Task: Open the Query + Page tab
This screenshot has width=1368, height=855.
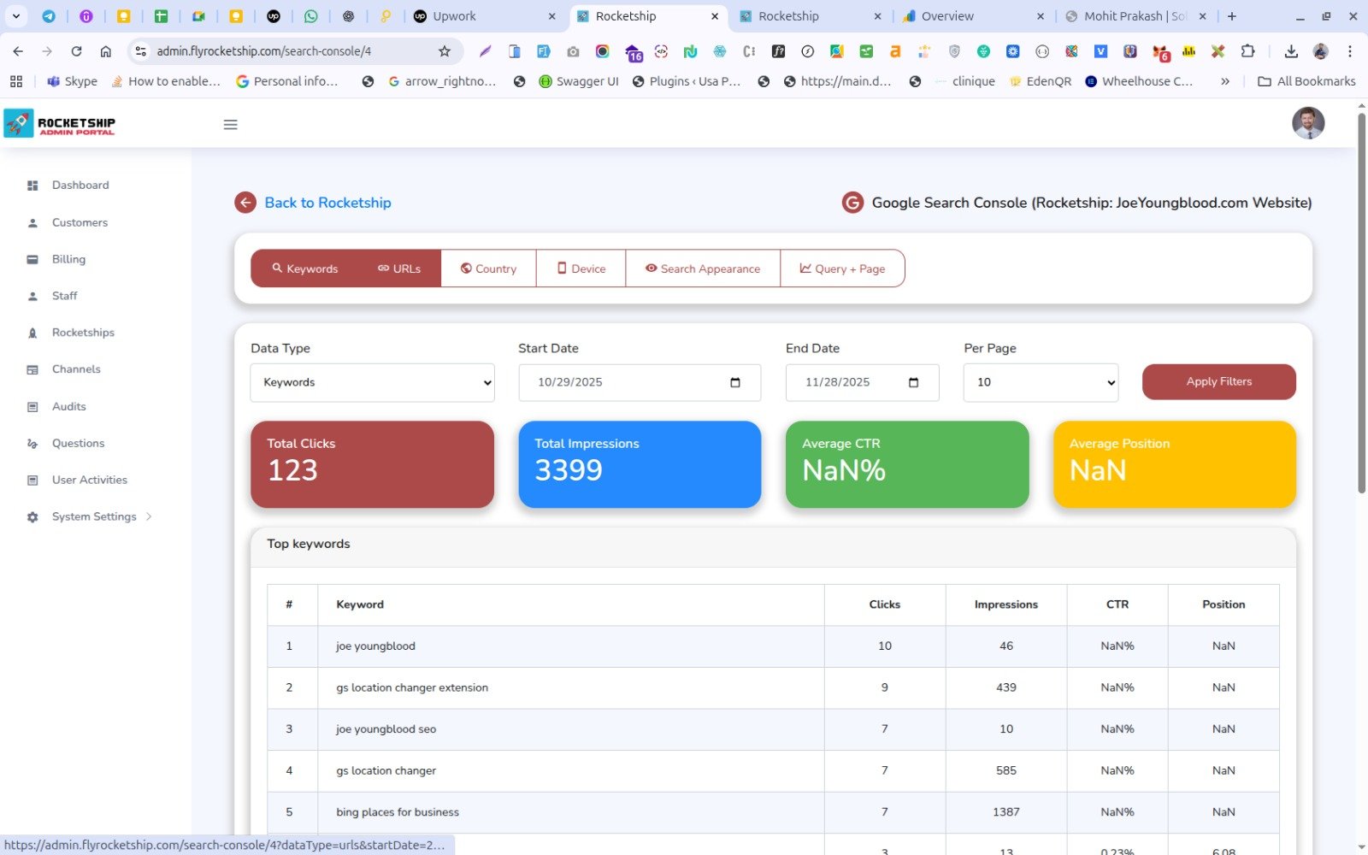Action: tap(842, 268)
